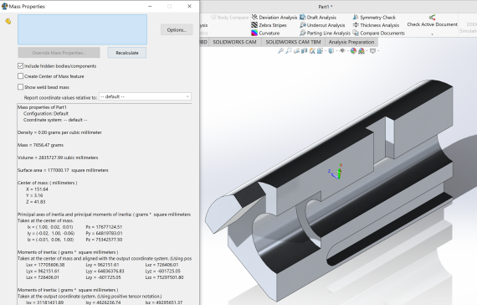Click Zoom to Fit in heads-up toolbar

[280, 51]
